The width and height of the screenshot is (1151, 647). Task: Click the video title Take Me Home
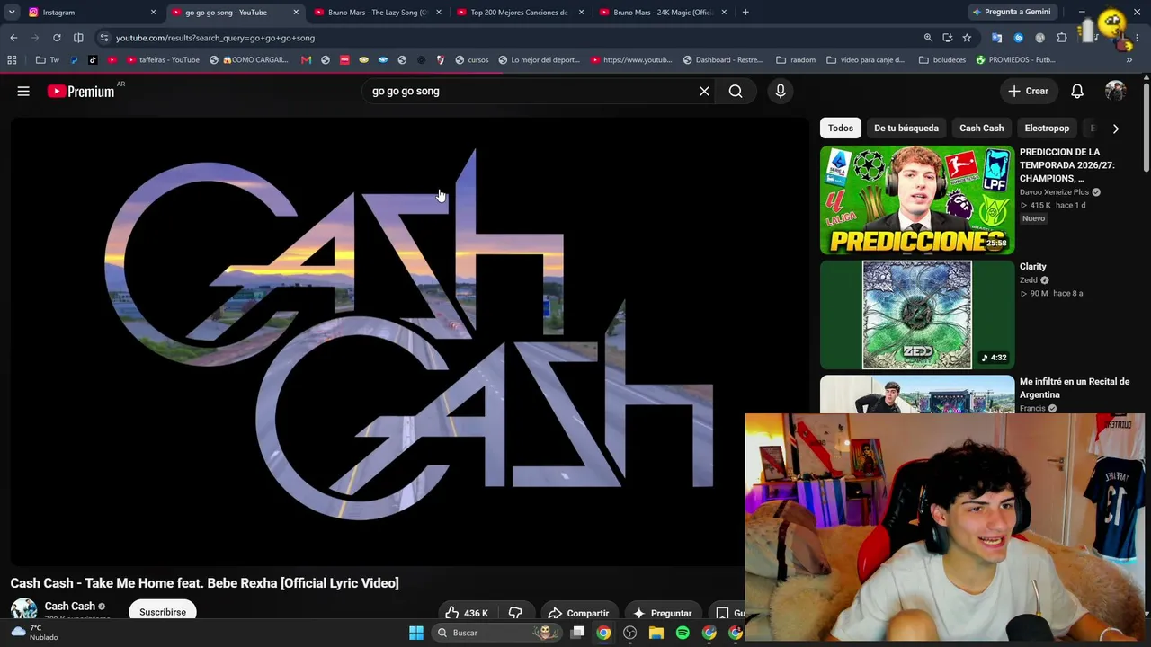(204, 583)
